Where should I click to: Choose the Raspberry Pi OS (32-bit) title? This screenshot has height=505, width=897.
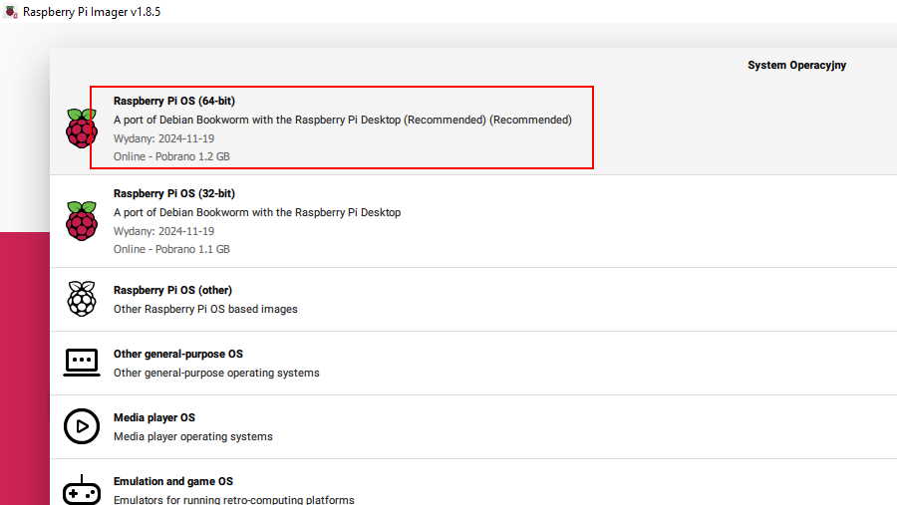(173, 193)
